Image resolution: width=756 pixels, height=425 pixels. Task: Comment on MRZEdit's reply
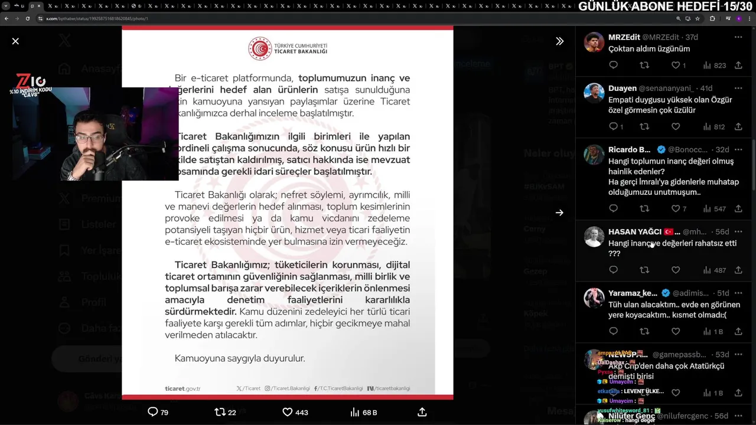point(613,66)
